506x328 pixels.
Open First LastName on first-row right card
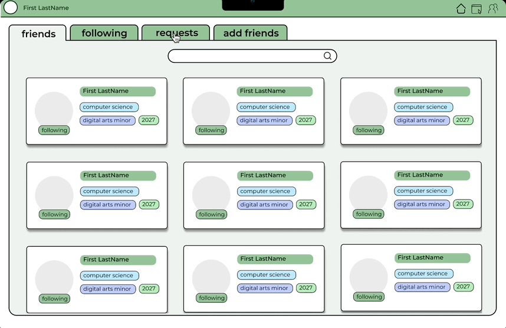[x=432, y=91]
